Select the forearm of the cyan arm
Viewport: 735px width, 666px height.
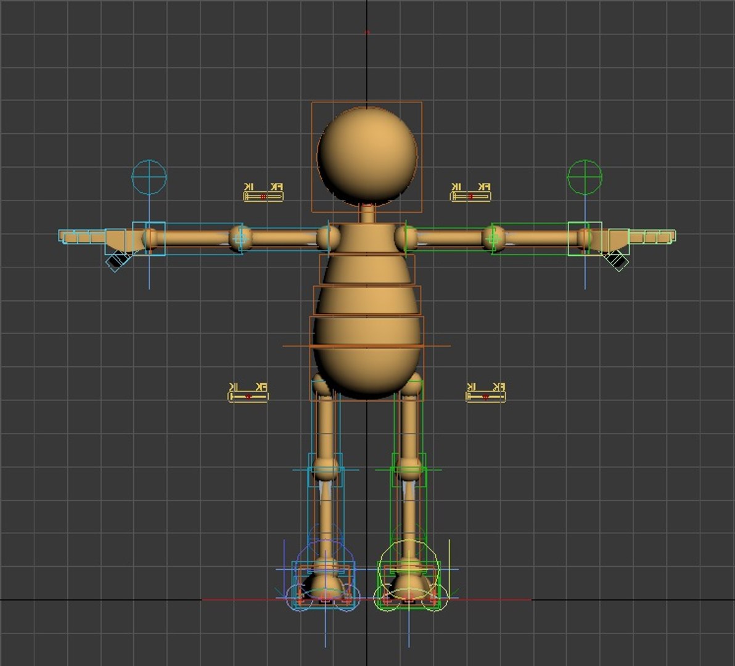192,238
